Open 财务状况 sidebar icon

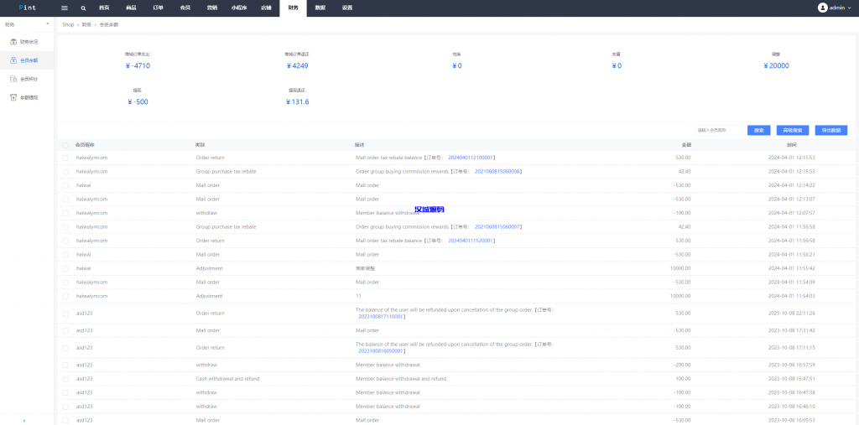[13, 41]
